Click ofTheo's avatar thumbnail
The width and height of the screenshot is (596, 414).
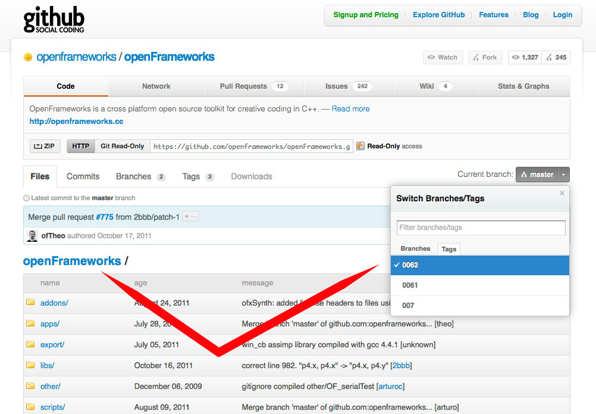pyautogui.click(x=32, y=236)
